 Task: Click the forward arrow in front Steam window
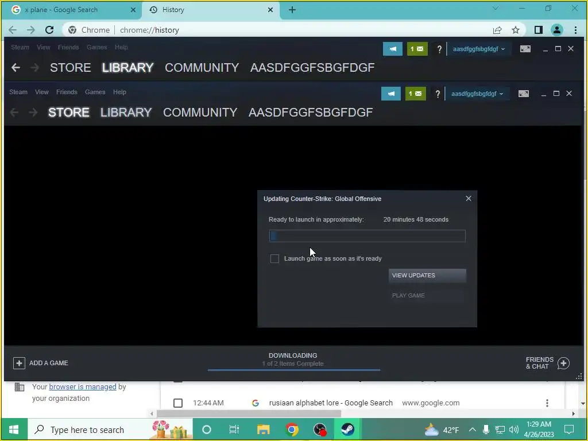[33, 112]
